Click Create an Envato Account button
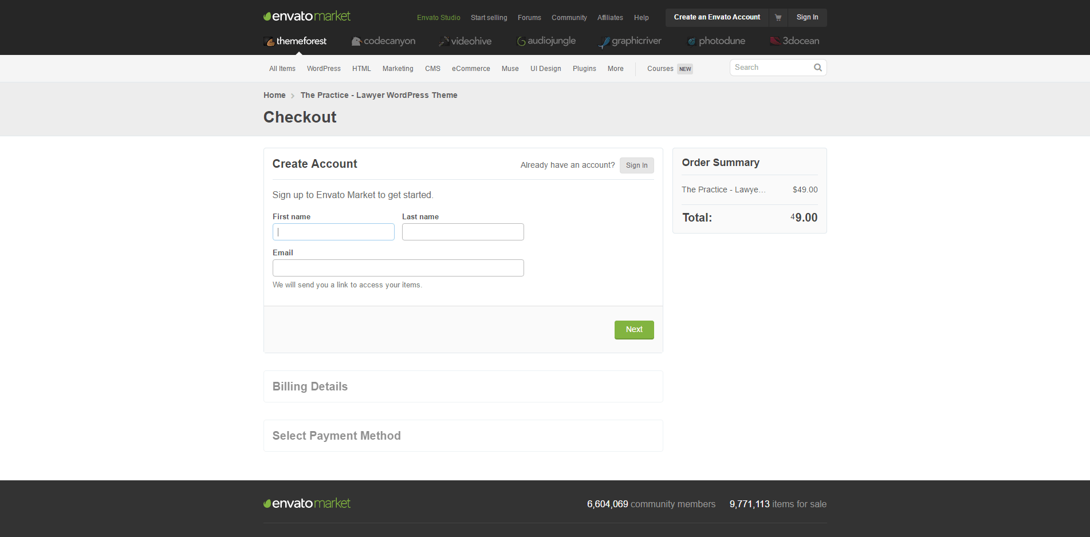The width and height of the screenshot is (1090, 537). click(x=717, y=17)
